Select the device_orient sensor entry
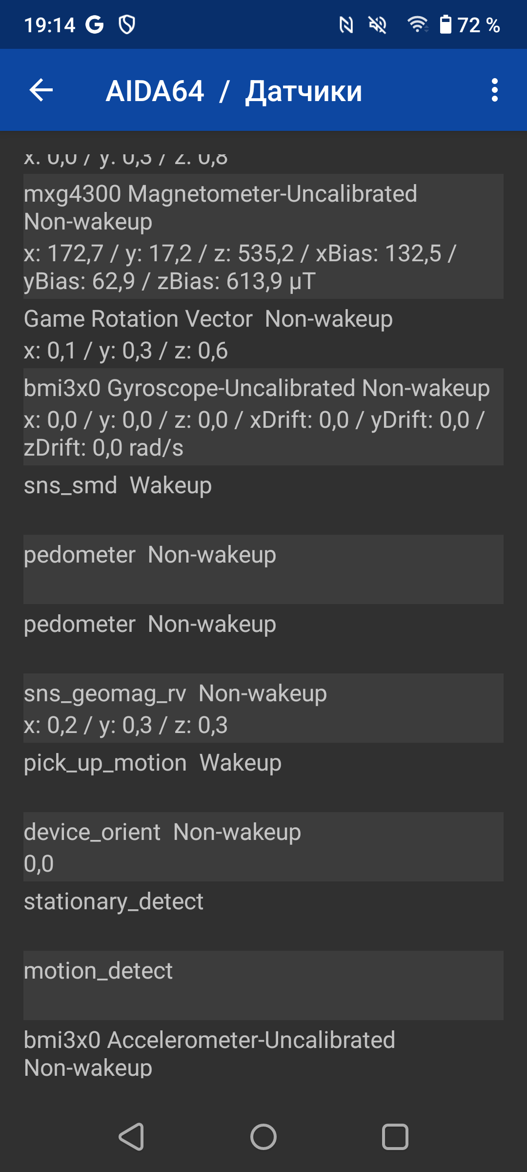Image resolution: width=527 pixels, height=1172 pixels. (x=263, y=847)
